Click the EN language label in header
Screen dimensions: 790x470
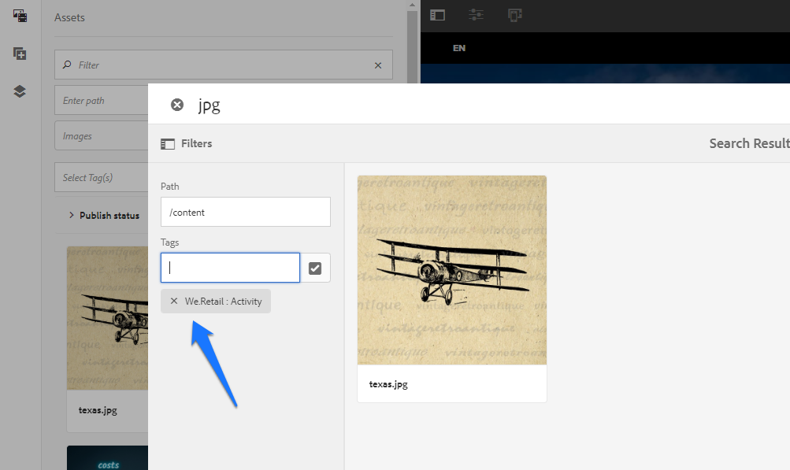coord(458,48)
